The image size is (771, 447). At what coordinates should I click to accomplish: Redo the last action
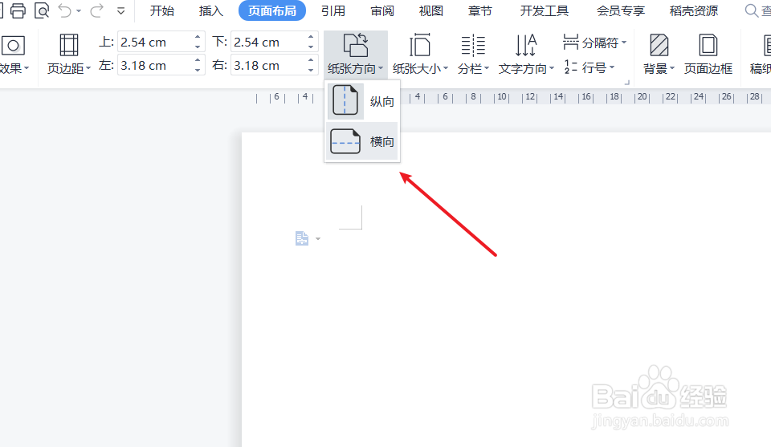[x=96, y=10]
